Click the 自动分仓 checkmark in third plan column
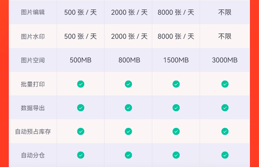This screenshot has width=259, height=167. point(176,155)
